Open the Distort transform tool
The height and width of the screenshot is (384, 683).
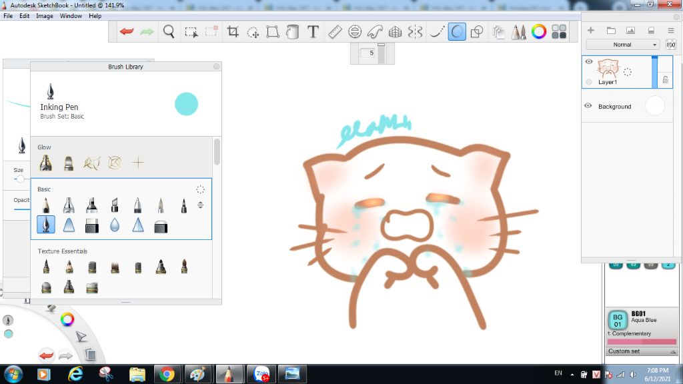coord(273,32)
